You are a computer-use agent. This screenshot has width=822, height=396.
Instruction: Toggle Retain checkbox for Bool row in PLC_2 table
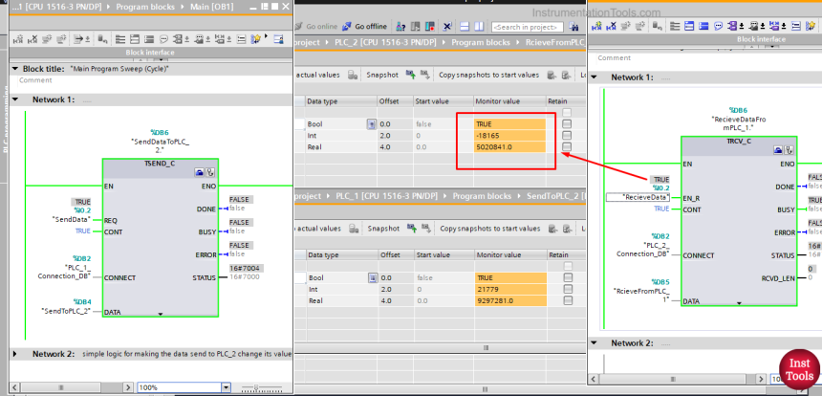point(567,124)
